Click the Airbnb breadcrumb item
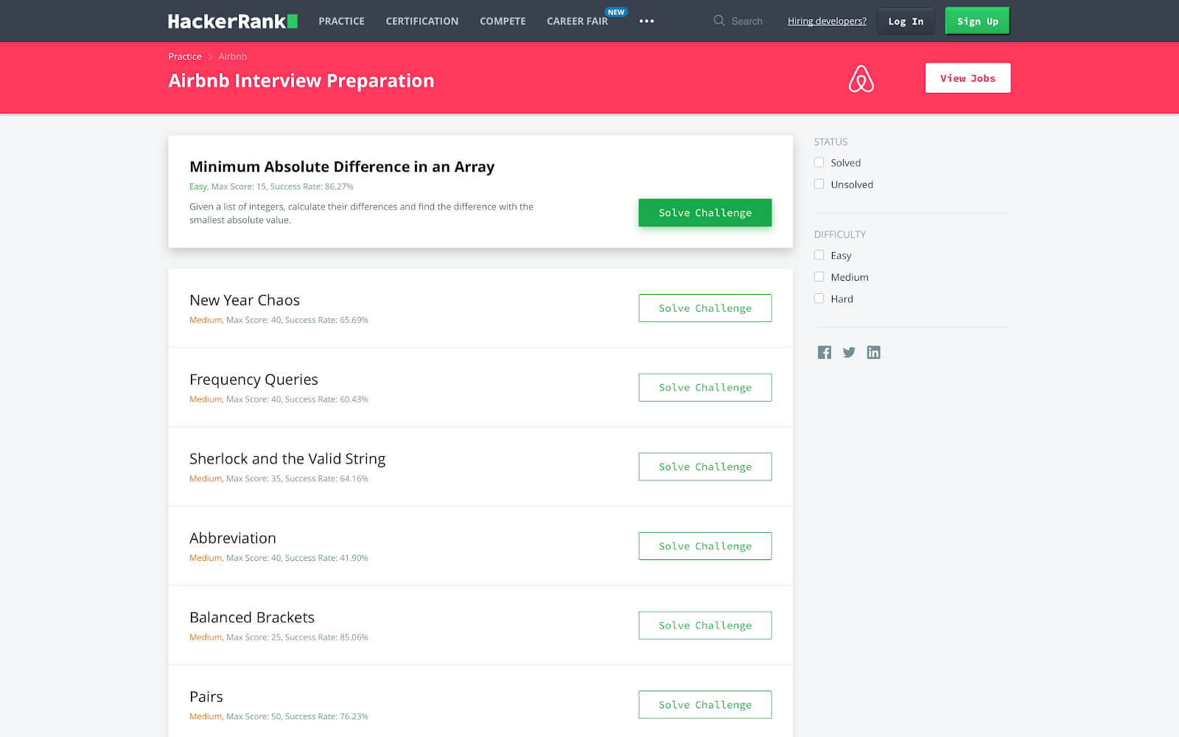This screenshot has height=737, width=1179. click(232, 57)
